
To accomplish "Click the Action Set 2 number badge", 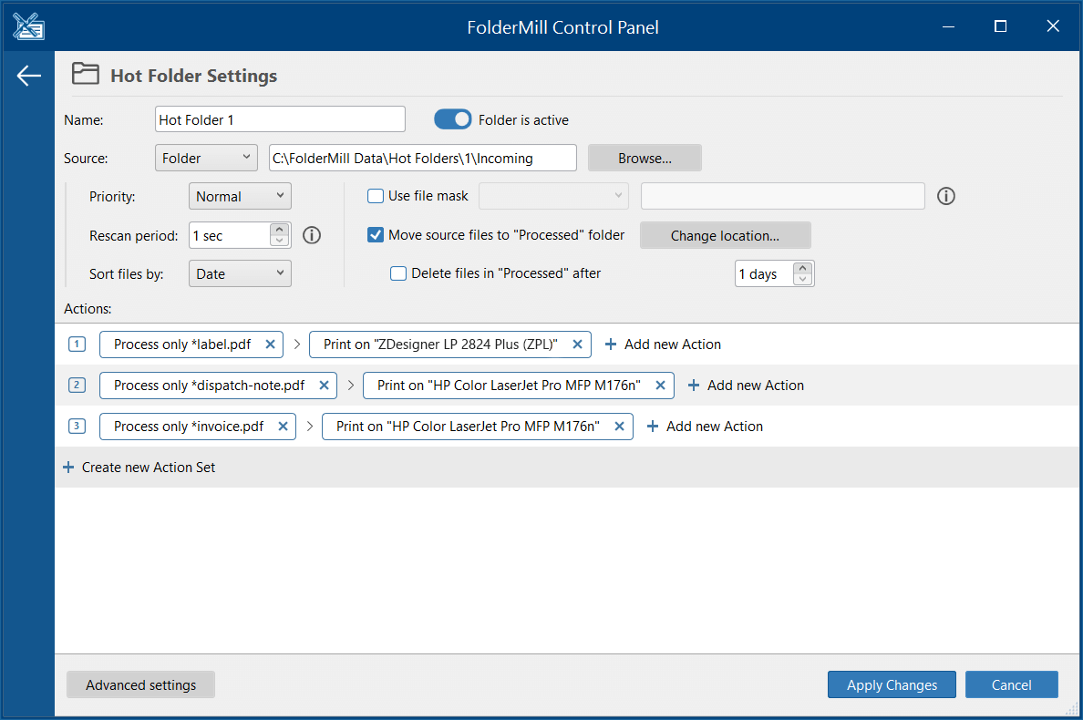I will coord(77,386).
